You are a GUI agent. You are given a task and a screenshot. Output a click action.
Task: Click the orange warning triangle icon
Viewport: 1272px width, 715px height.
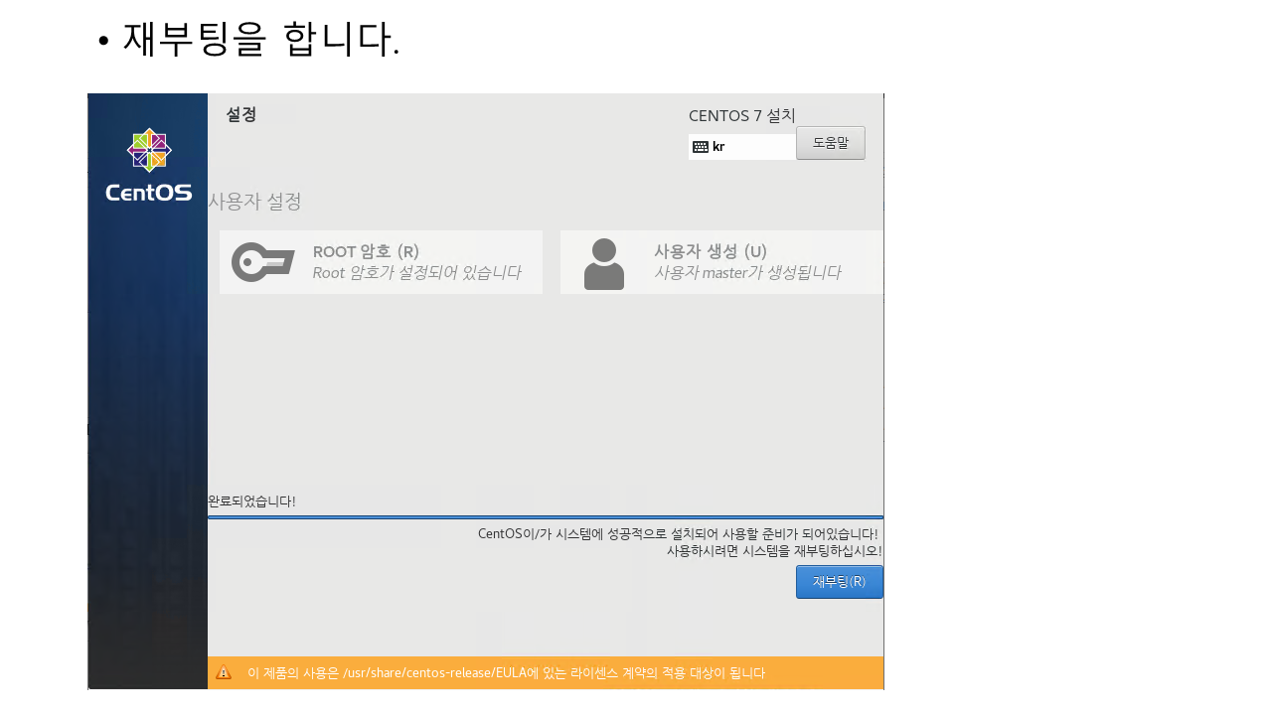click(x=224, y=672)
